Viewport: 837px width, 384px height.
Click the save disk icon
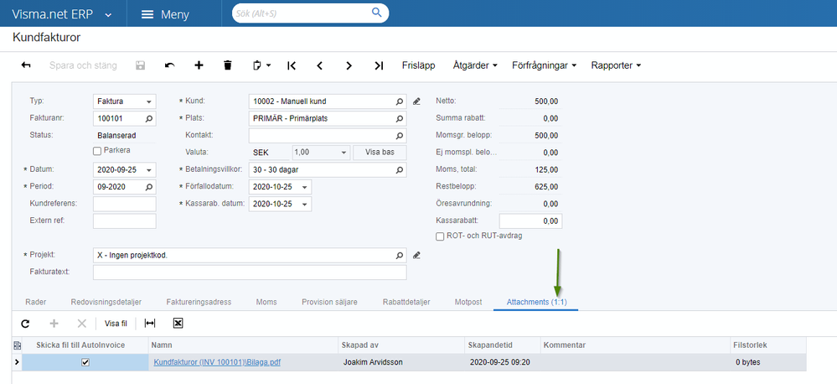point(141,65)
